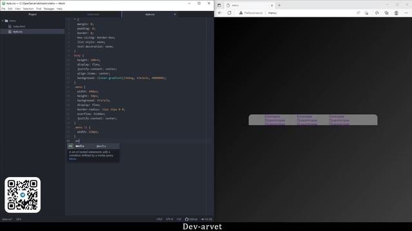The image size is (412, 231).
Task: Open the Find menu in Atom
Action: point(39,8)
